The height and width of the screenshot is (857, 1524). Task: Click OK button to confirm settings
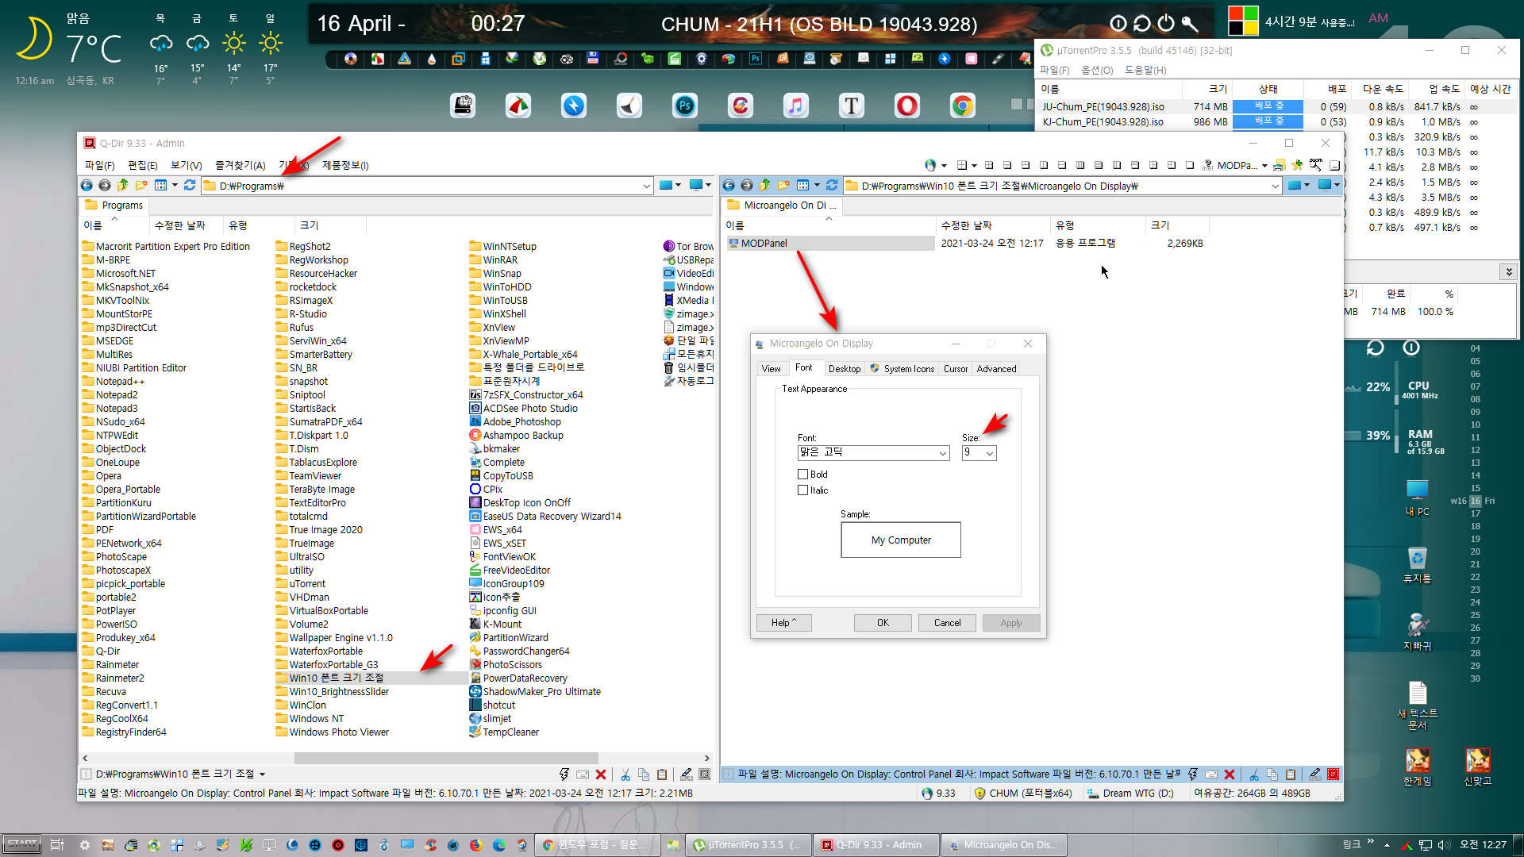883,623
